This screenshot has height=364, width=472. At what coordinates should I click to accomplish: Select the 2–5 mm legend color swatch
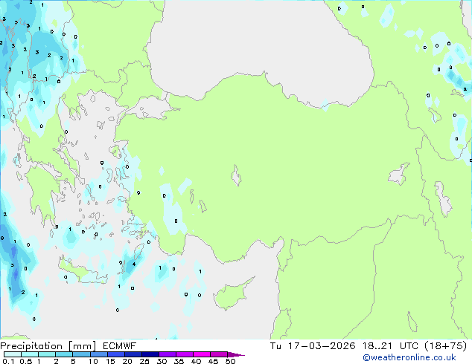coord(64,354)
